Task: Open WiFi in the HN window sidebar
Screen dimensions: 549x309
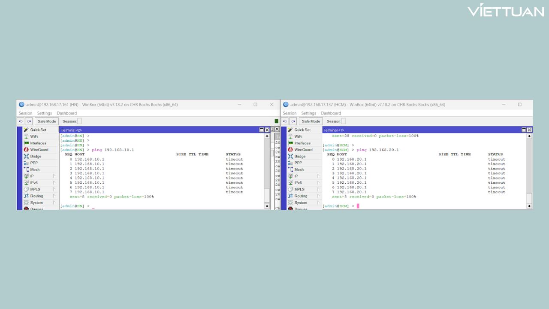Action: click(34, 136)
